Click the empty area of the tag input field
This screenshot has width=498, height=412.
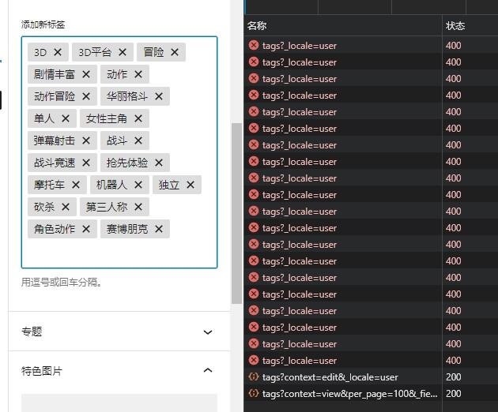pos(119,253)
